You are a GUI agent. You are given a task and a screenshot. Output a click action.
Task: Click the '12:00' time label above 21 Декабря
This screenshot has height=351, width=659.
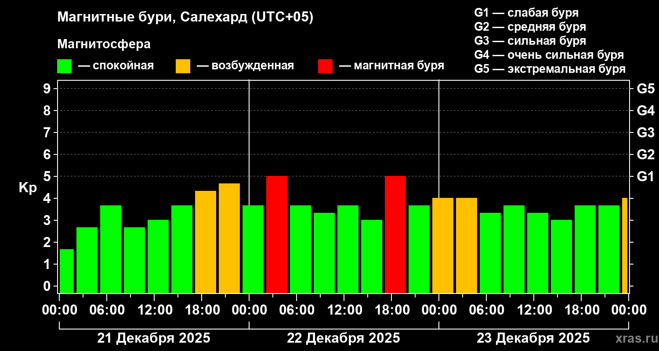154,310
